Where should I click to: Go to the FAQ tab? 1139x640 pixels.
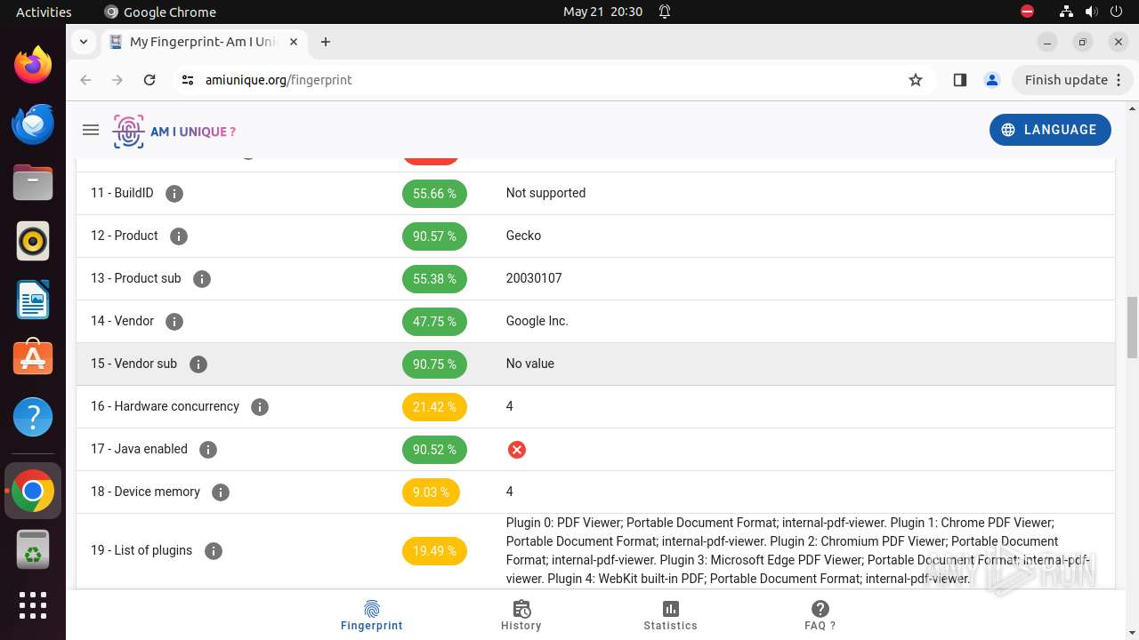820,615
